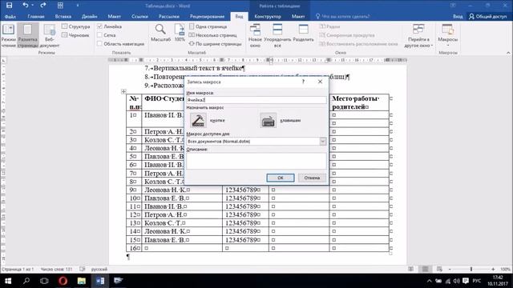Click the 100% zoom level in status bar
This screenshot has height=288, width=513.
505,269
